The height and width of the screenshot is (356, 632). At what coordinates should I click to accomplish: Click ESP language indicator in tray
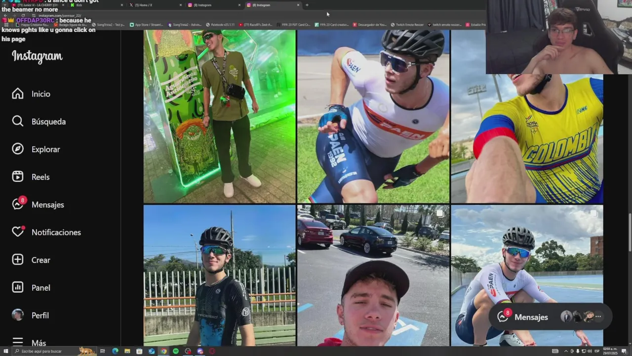point(597,351)
